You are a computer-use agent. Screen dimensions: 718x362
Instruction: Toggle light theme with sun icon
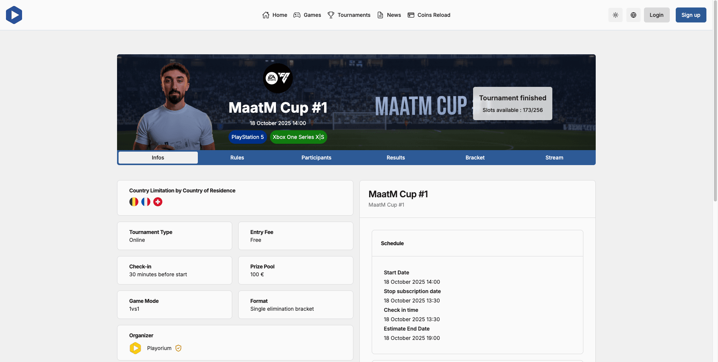pyautogui.click(x=616, y=15)
